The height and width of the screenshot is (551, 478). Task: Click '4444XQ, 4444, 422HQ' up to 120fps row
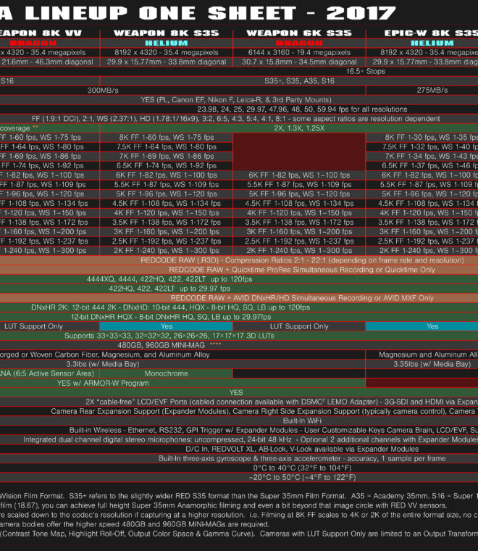[x=239, y=279]
